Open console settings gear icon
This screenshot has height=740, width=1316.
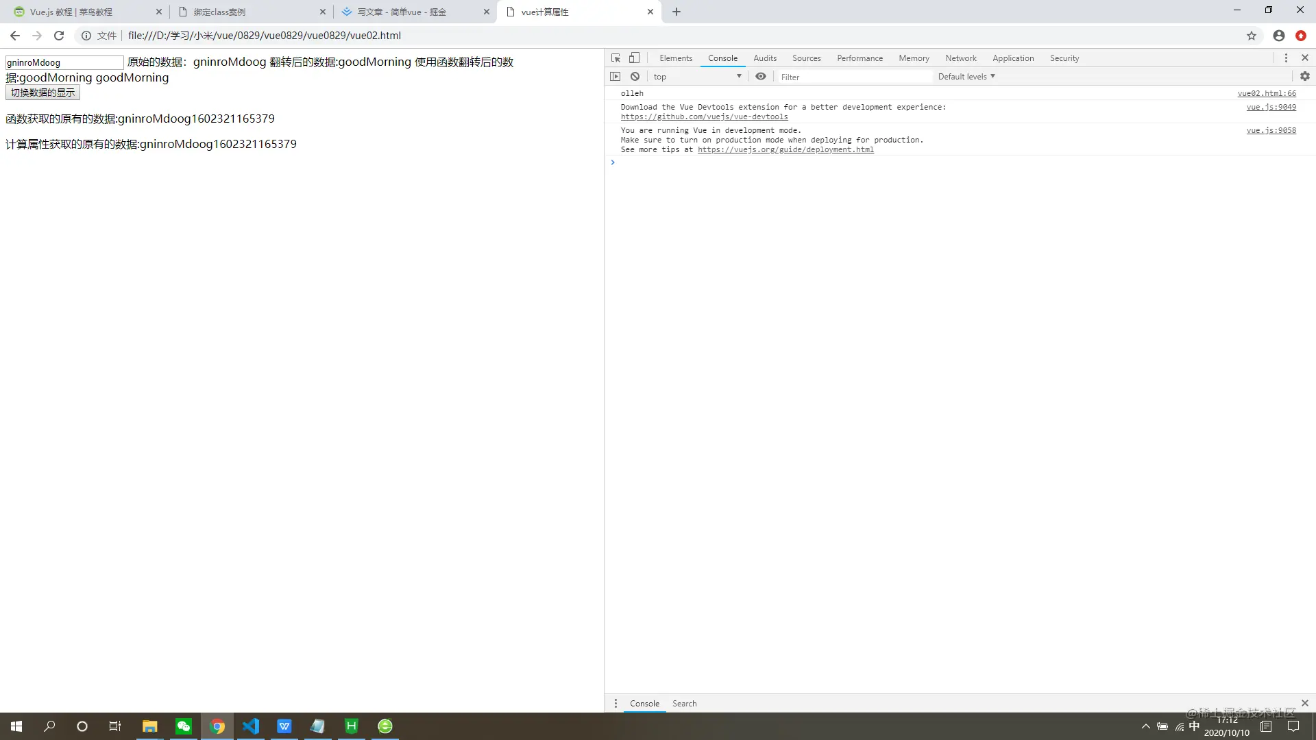(1305, 77)
